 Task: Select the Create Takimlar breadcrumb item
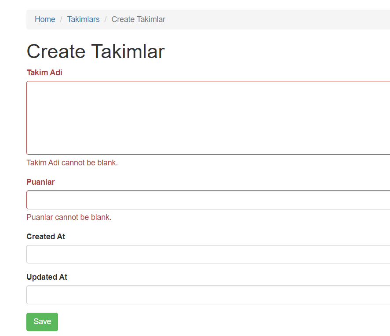coord(138,19)
